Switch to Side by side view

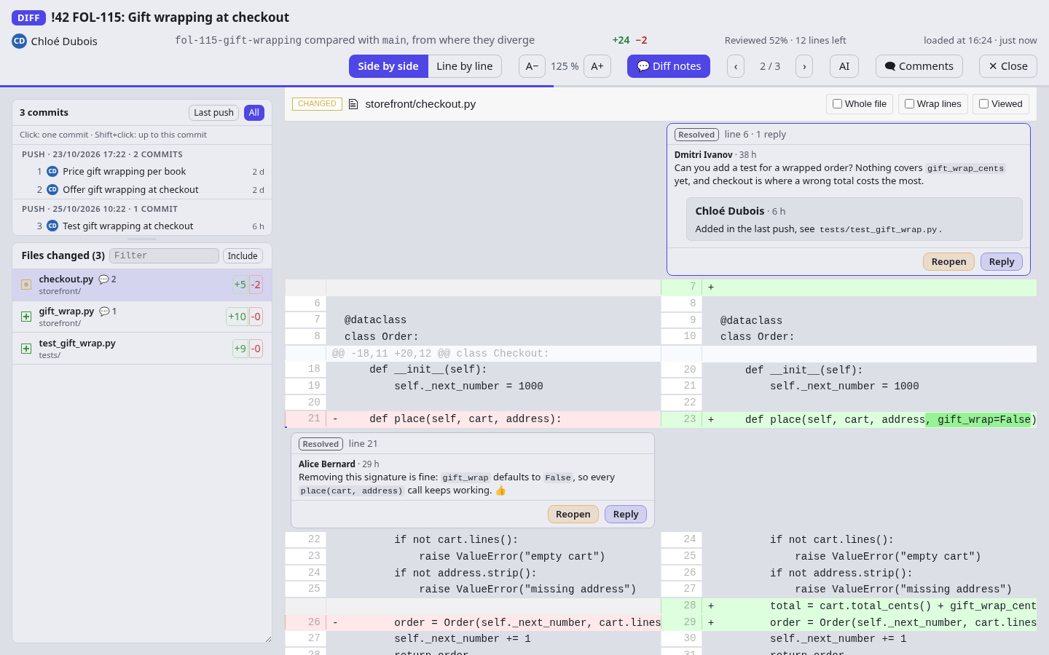coord(388,66)
